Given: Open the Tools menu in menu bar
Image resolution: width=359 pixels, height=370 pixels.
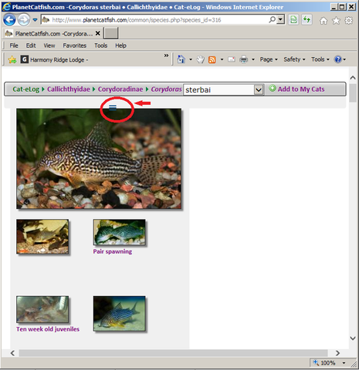Looking at the screenshot, I should click(x=100, y=45).
